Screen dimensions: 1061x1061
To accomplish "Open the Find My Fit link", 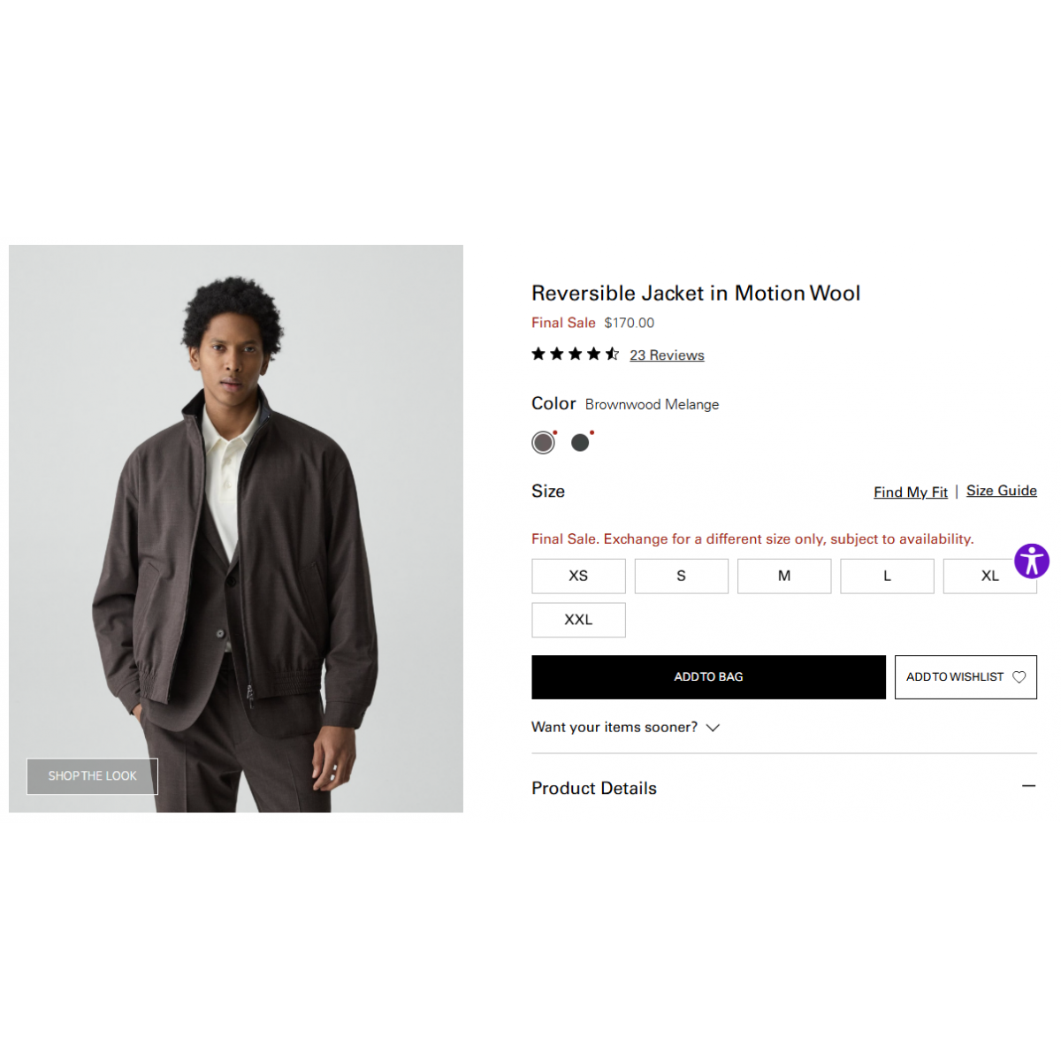I will tap(910, 492).
